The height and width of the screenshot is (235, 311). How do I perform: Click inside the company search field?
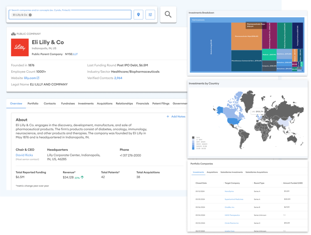(70, 15)
